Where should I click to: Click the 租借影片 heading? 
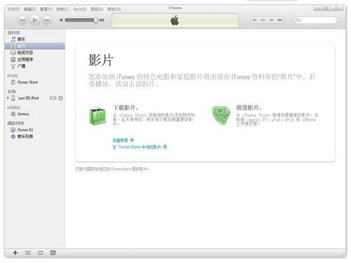pyautogui.click(x=249, y=108)
